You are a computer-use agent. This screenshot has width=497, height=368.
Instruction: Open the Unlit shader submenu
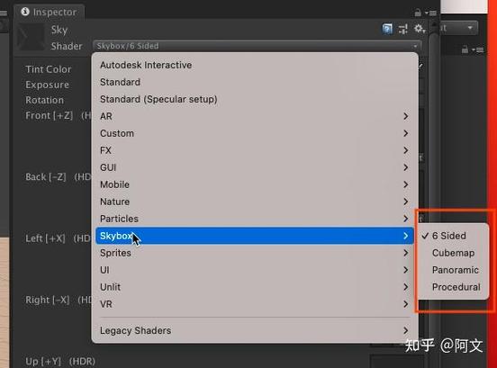click(x=255, y=287)
